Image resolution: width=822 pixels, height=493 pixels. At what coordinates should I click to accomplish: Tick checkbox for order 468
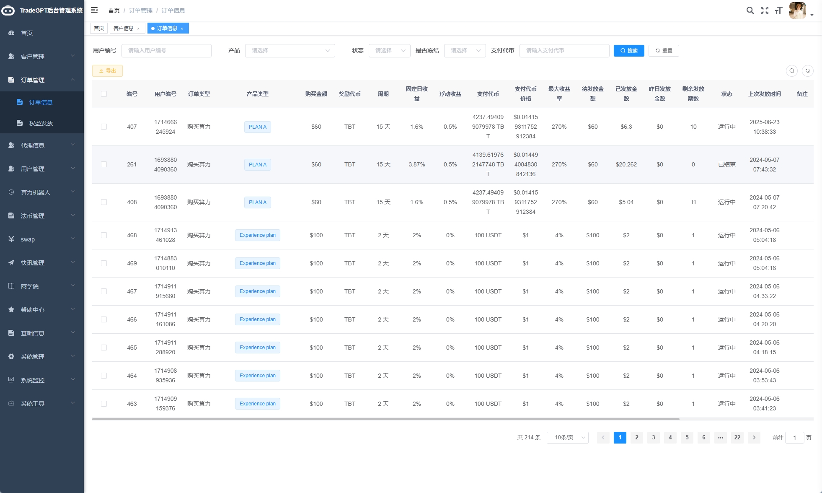click(104, 235)
